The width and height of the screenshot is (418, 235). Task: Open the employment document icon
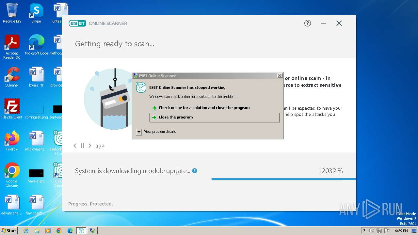36,141
